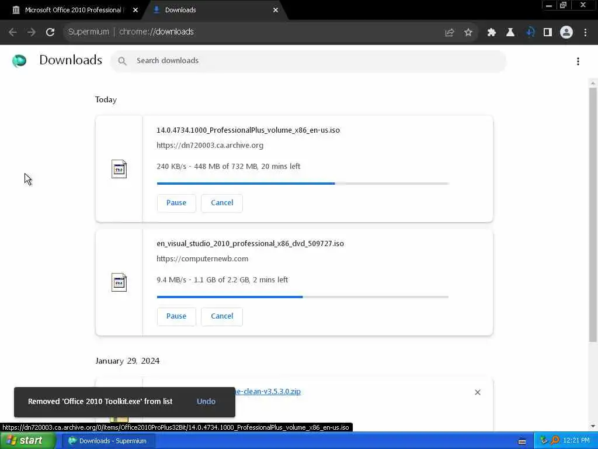Screen dimensions: 598x449
Task: Click the https://dn720003.ca.archive.org source link
Action: coord(210,146)
